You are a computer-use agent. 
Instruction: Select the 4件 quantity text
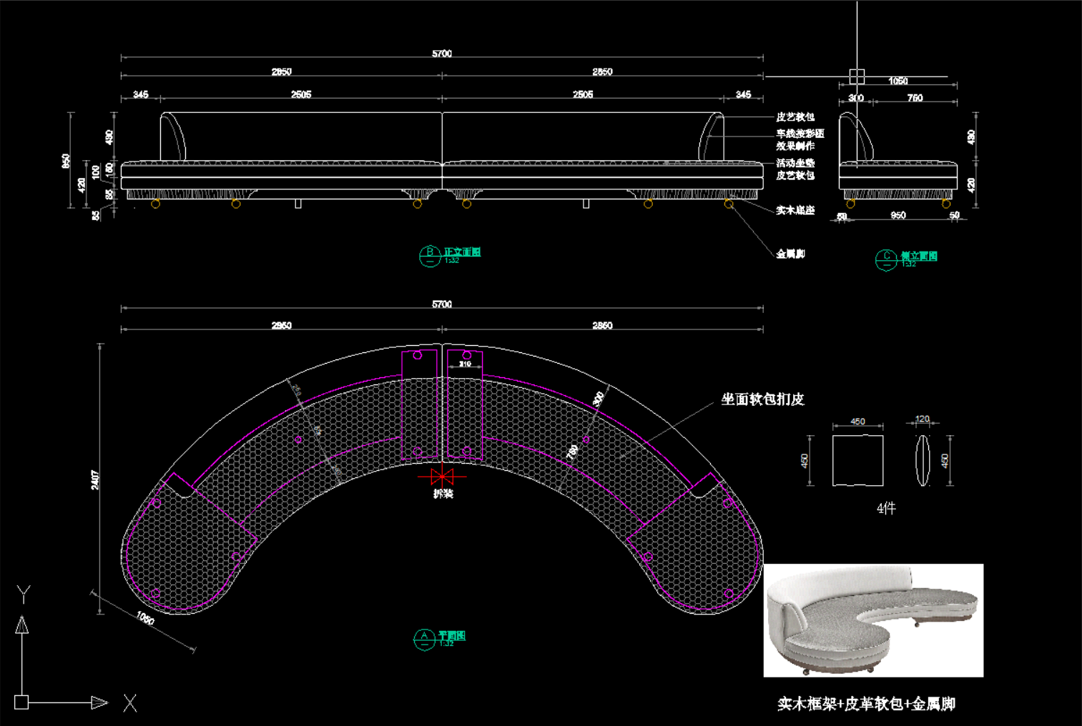(886, 508)
